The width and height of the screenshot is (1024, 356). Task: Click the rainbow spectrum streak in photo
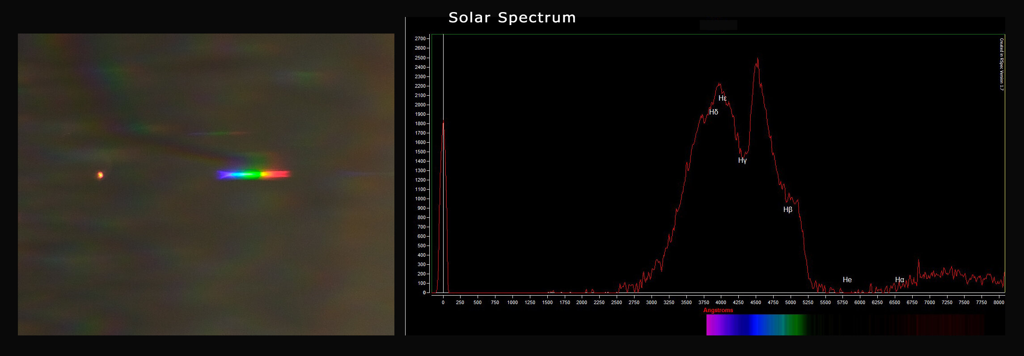point(254,174)
